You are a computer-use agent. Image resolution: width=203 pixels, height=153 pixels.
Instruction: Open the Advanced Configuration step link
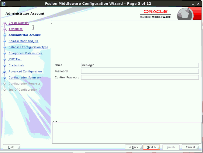(x=25, y=71)
